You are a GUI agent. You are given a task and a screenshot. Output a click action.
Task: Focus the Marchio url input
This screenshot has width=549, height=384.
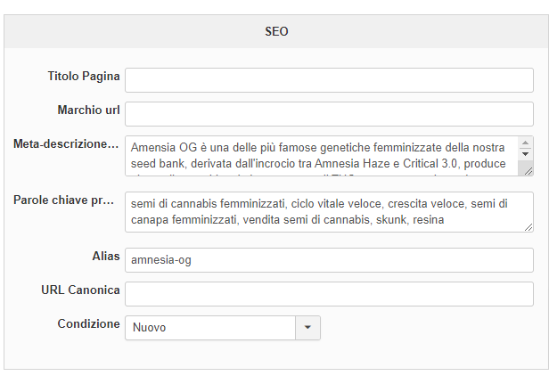[329, 114]
